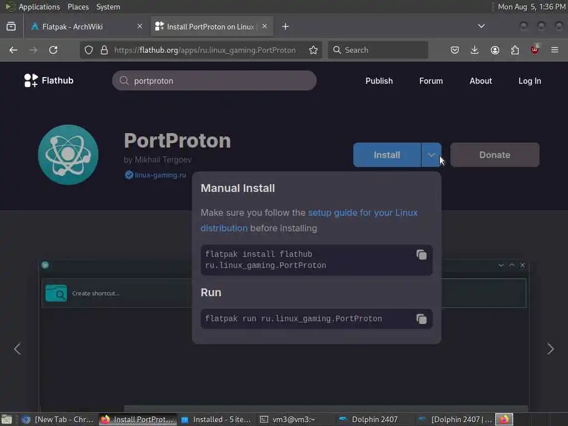
Task: Click the by Mikhail Tergoev author text
Action: [158, 160]
